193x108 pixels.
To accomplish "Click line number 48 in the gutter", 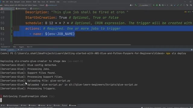I will coord(2,12).
